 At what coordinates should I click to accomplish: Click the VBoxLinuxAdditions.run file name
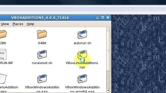pyautogui.click(x=82, y=65)
